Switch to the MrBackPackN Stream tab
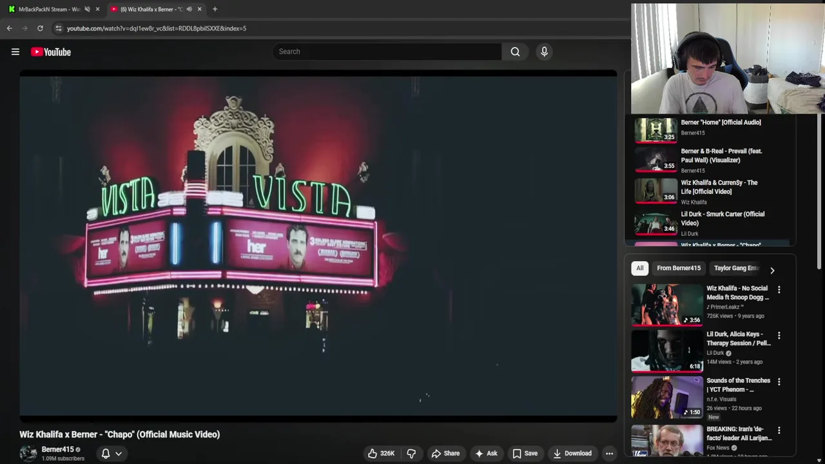The image size is (825, 464). (49, 9)
